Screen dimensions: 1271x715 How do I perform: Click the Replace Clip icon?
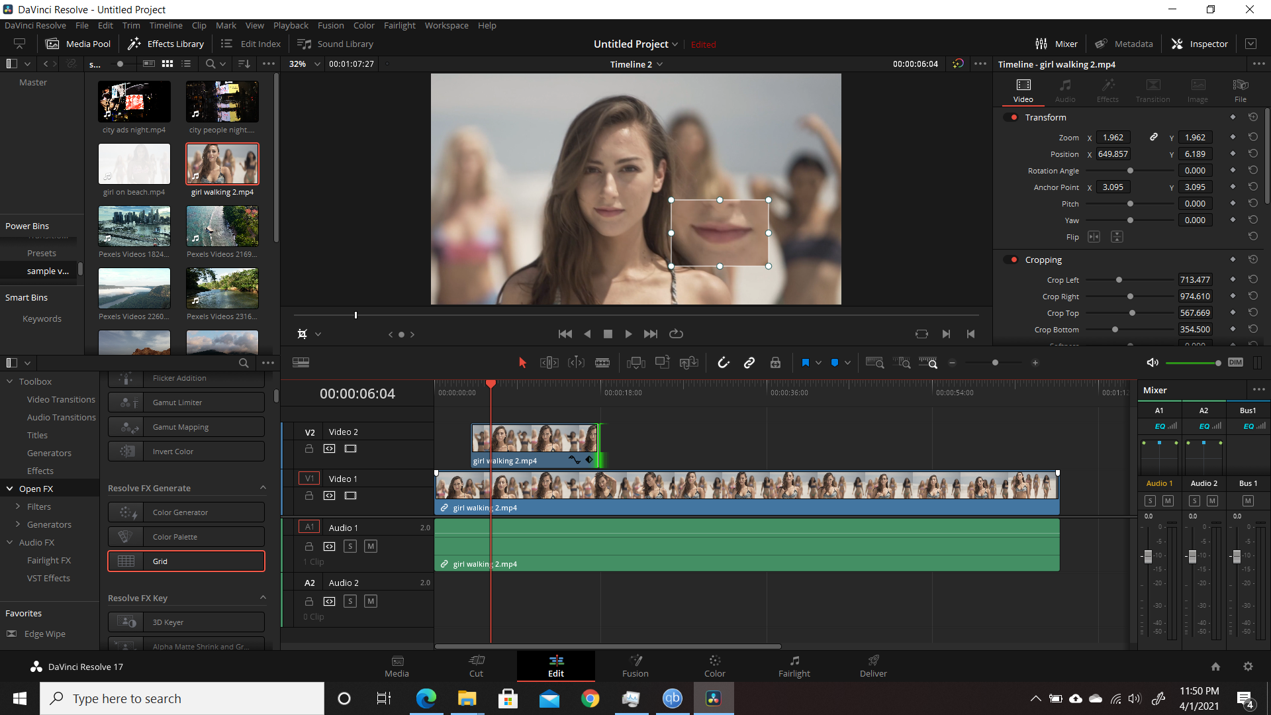689,363
